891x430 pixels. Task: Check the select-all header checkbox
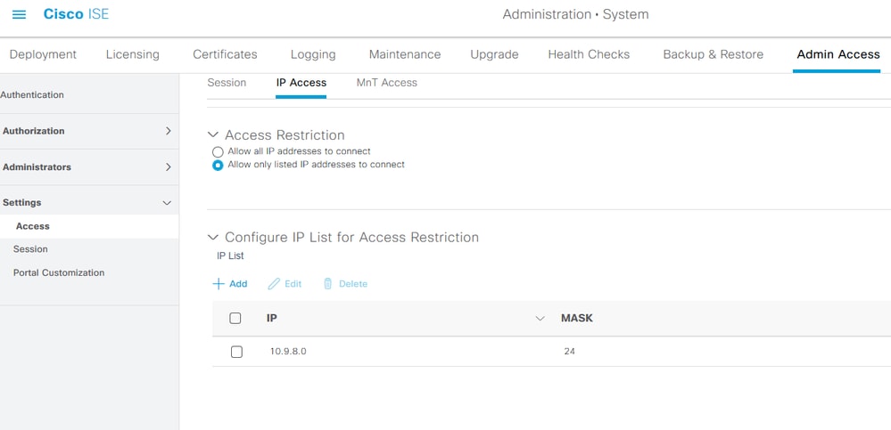tap(235, 318)
